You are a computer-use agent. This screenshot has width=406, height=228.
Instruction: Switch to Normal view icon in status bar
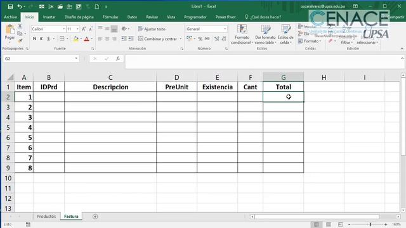tap(317, 224)
